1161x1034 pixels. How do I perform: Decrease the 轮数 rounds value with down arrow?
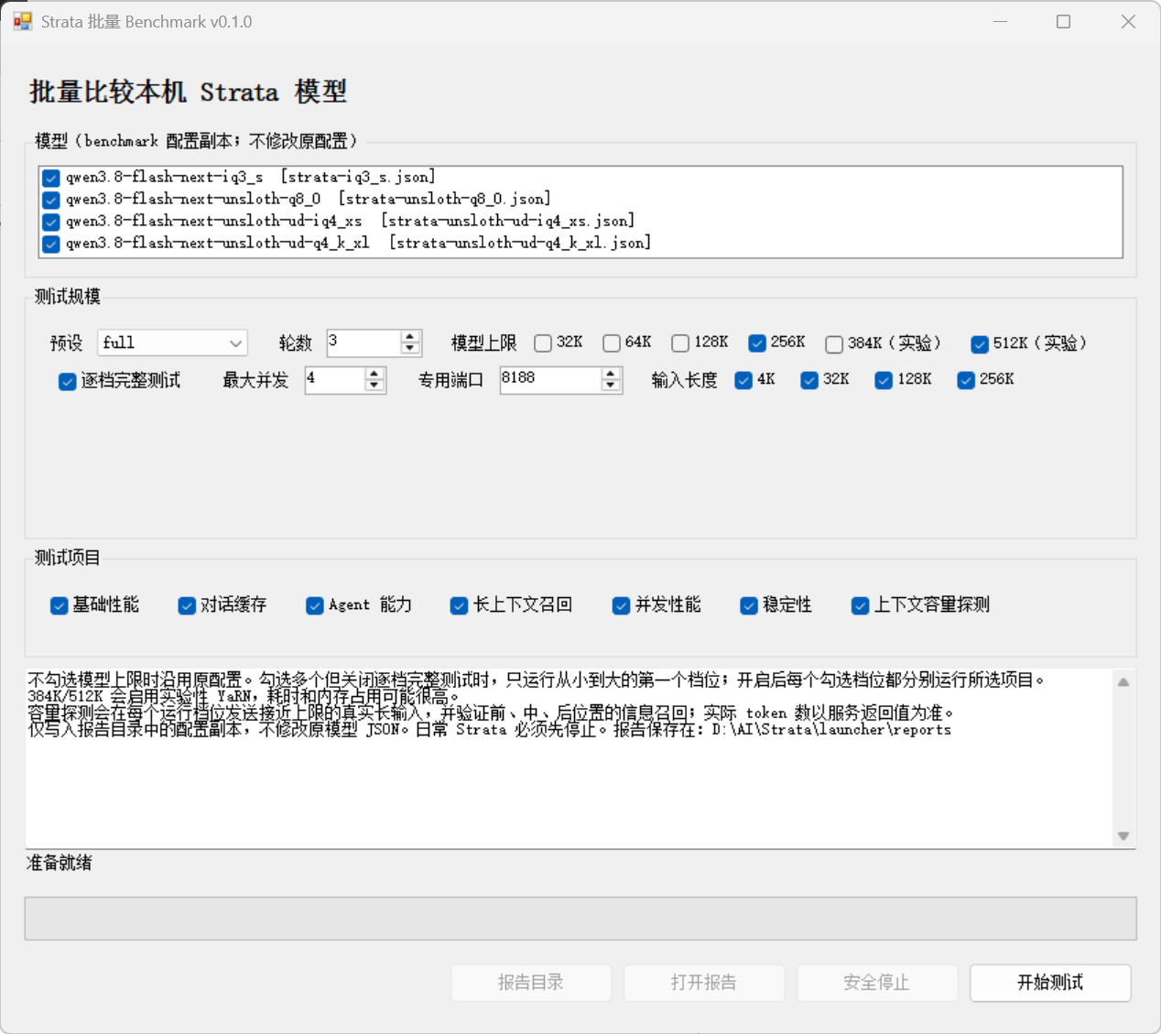tap(410, 348)
